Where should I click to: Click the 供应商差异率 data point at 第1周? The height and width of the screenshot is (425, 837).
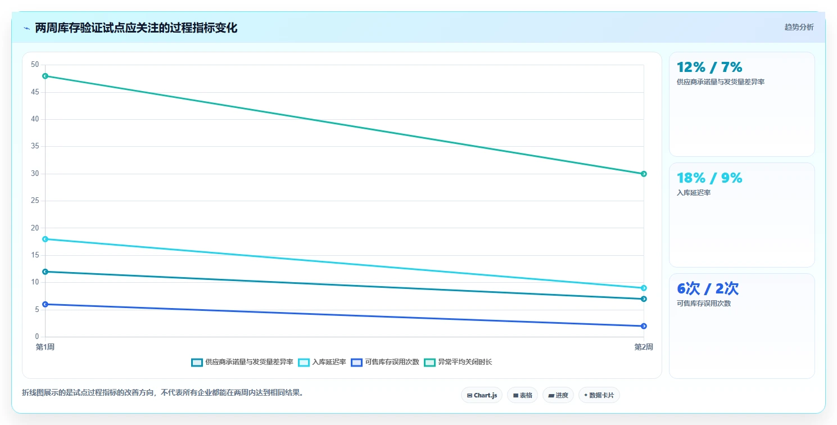[46, 272]
